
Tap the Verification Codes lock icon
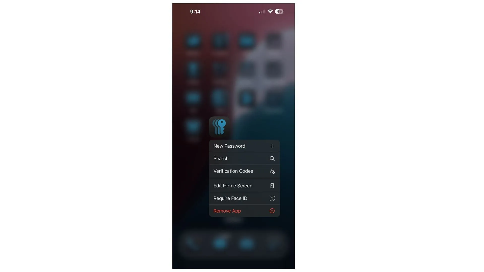click(272, 171)
